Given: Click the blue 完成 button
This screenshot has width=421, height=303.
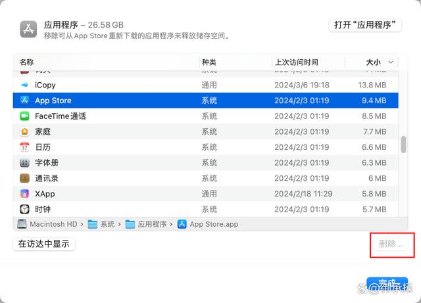Looking at the screenshot, I should (x=387, y=285).
